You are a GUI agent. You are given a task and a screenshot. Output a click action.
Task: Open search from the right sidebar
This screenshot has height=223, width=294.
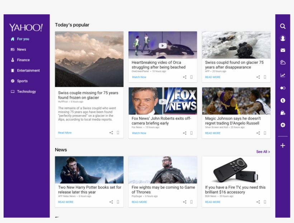[283, 26]
